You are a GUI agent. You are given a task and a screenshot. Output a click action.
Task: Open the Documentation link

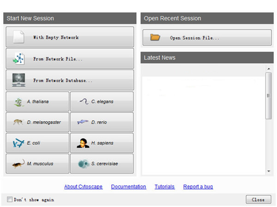point(128,187)
